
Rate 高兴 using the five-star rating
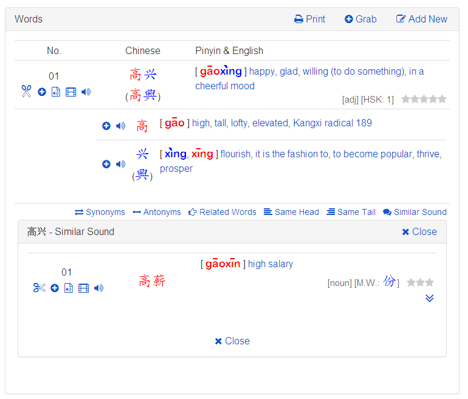tap(424, 99)
